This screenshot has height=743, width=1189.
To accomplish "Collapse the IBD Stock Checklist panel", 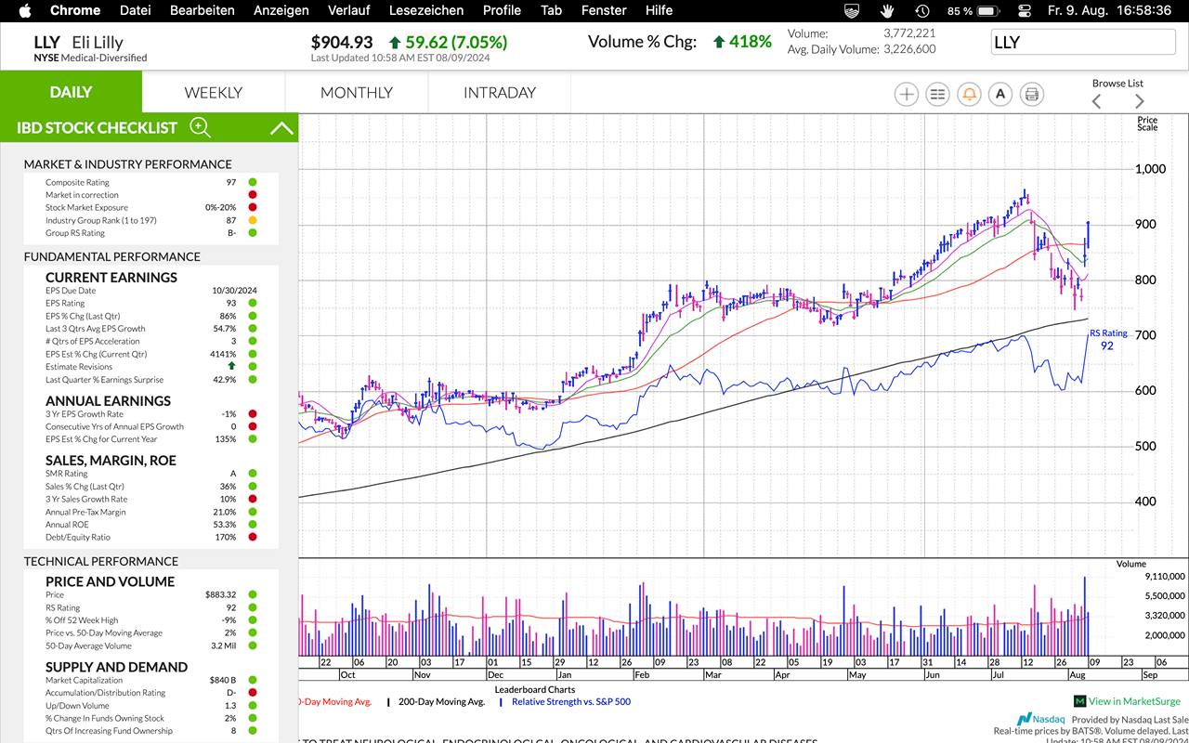I will tap(281, 128).
